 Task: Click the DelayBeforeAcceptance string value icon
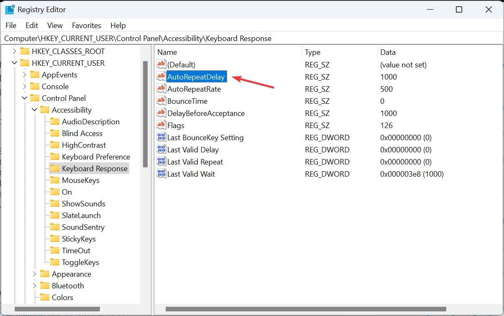[161, 113]
